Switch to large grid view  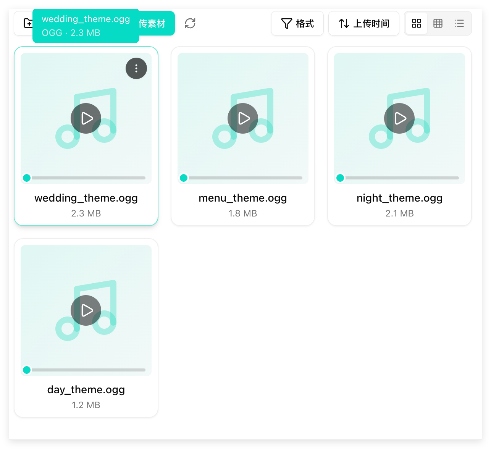tap(417, 23)
